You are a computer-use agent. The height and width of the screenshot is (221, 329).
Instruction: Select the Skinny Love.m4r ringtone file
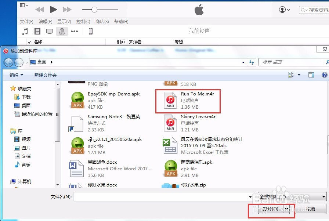(x=189, y=123)
